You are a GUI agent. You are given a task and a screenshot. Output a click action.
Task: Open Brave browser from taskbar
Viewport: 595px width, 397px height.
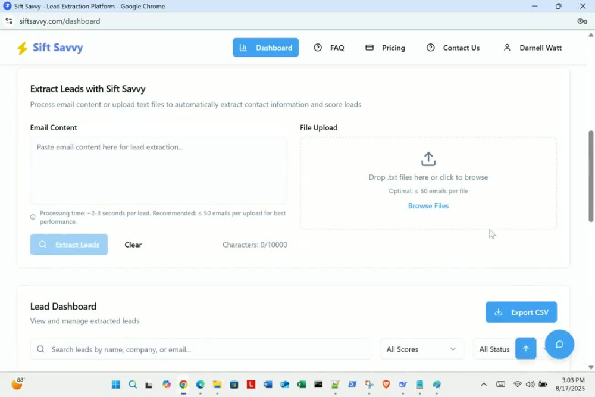pyautogui.click(x=386, y=385)
